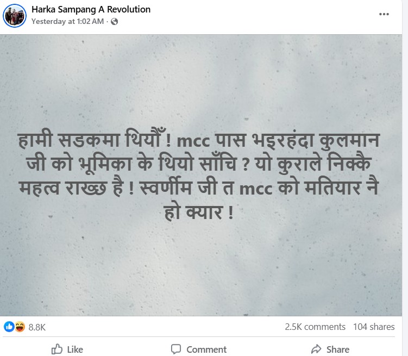Image resolution: width=408 pixels, height=356 pixels.
Task: Open the three-dot post options menu
Action: [384, 14]
